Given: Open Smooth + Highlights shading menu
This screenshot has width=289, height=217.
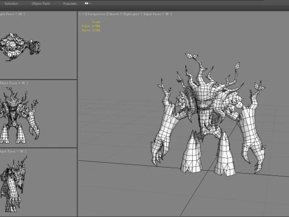Looking at the screenshot, I should pos(124,14).
